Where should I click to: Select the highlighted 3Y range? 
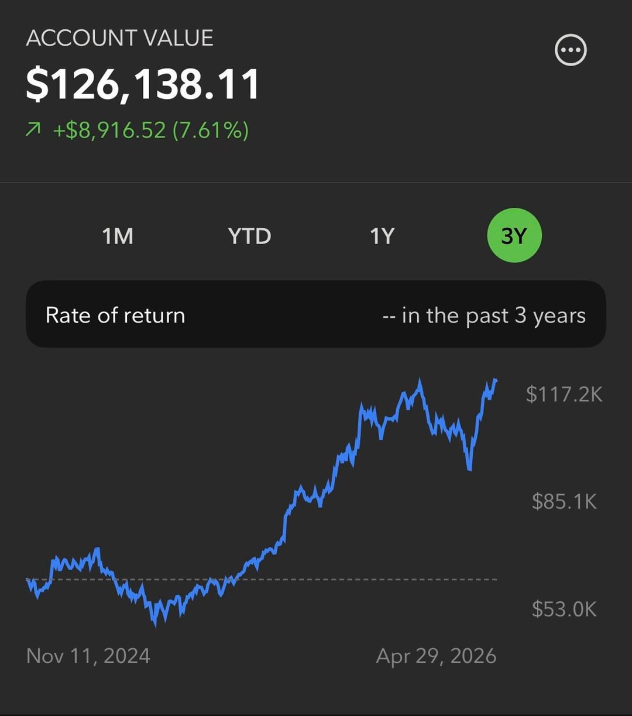(514, 235)
